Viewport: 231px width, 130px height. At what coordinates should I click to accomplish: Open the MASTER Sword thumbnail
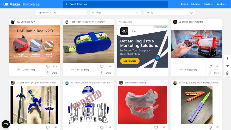pos(34,105)
